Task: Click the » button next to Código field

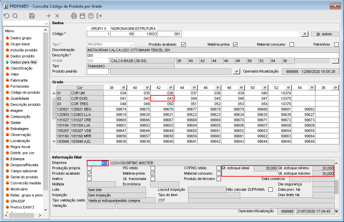Action: pos(305,34)
